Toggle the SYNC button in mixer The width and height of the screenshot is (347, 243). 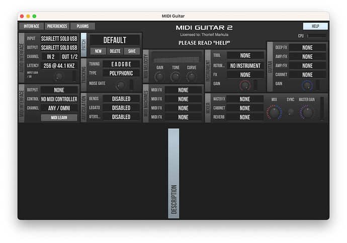(x=291, y=112)
